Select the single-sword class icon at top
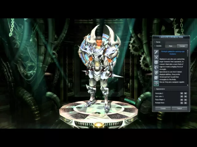 (x=156, y=52)
